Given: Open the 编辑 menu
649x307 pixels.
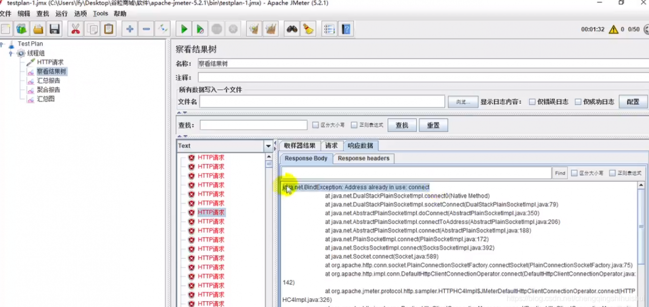Looking at the screenshot, I should tap(23, 14).
